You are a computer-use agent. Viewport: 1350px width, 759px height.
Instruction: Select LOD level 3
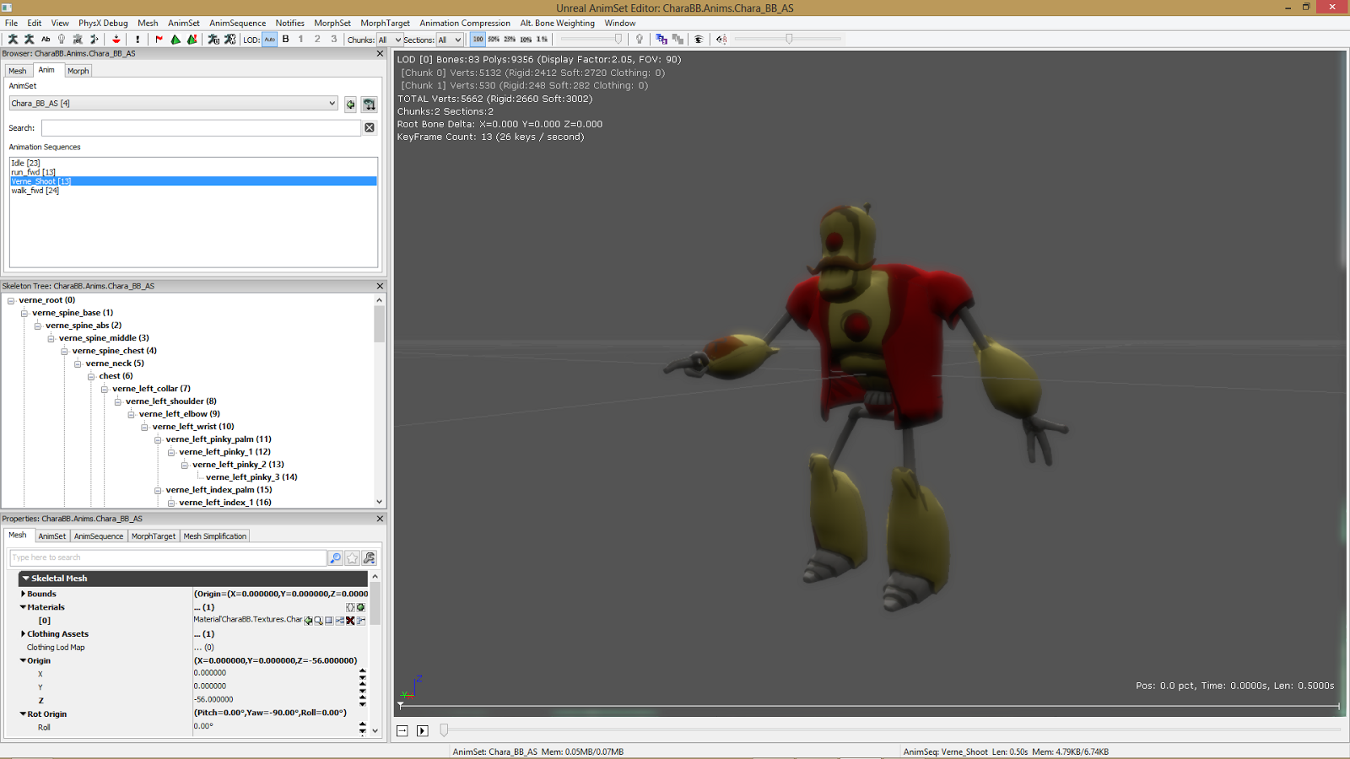(x=334, y=40)
